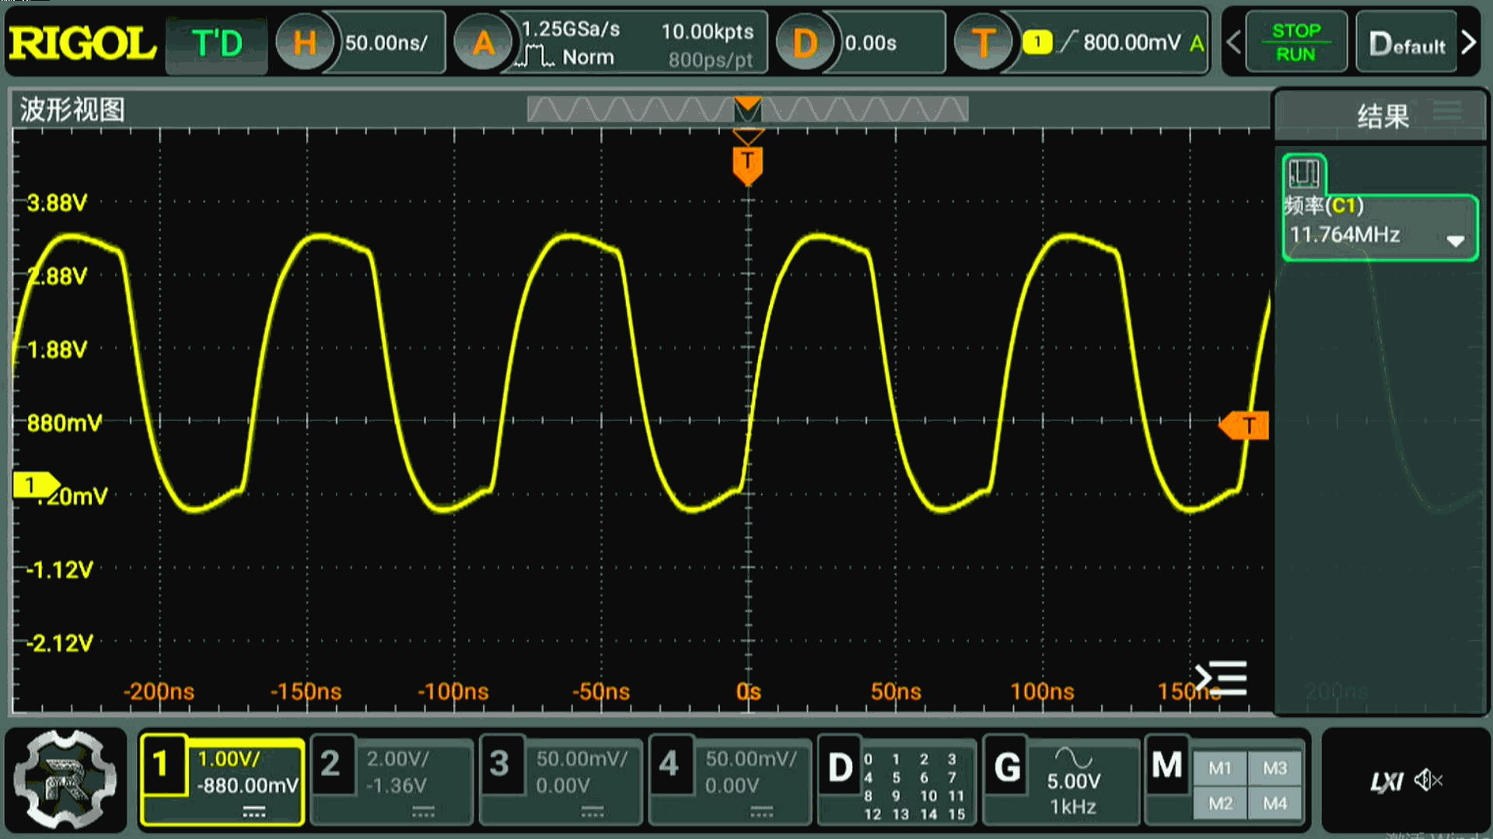Screen dimensions: 1493x839
Task: Go to the previous quick-action with left arrow
Action: 1233,42
